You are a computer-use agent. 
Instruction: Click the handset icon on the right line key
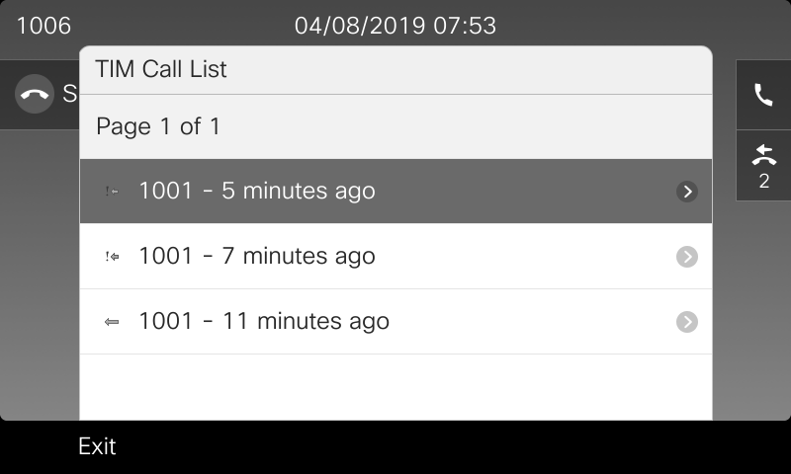click(763, 95)
